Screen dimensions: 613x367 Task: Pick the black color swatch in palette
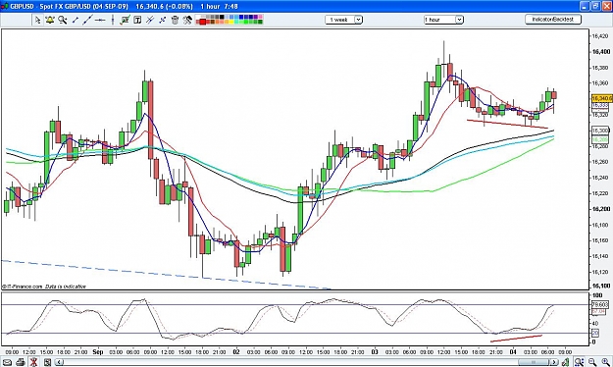222,17
